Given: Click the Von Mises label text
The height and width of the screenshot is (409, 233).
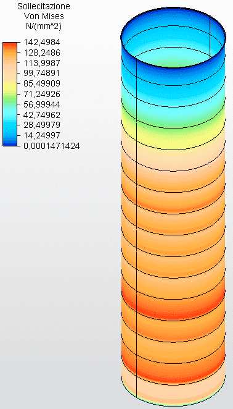Looking at the screenshot, I should pyautogui.click(x=44, y=16).
